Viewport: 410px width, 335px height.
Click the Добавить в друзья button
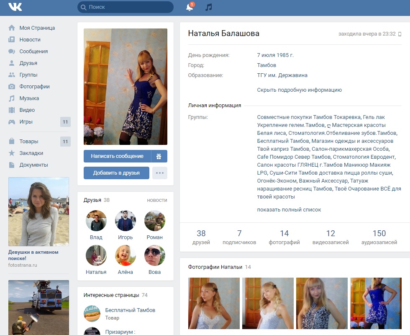click(x=116, y=173)
